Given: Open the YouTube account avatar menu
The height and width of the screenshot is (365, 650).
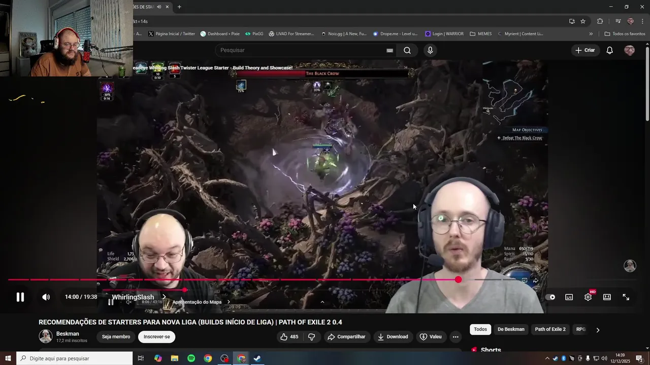Looking at the screenshot, I should coord(629,50).
